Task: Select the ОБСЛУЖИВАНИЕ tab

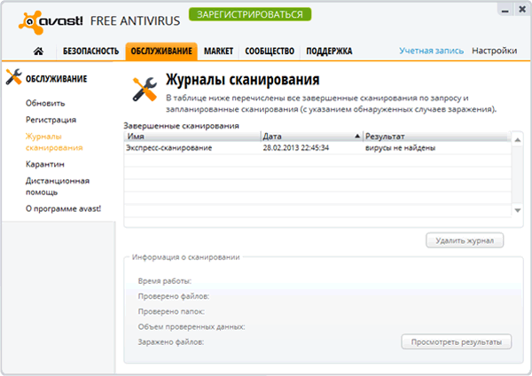Action: click(161, 51)
